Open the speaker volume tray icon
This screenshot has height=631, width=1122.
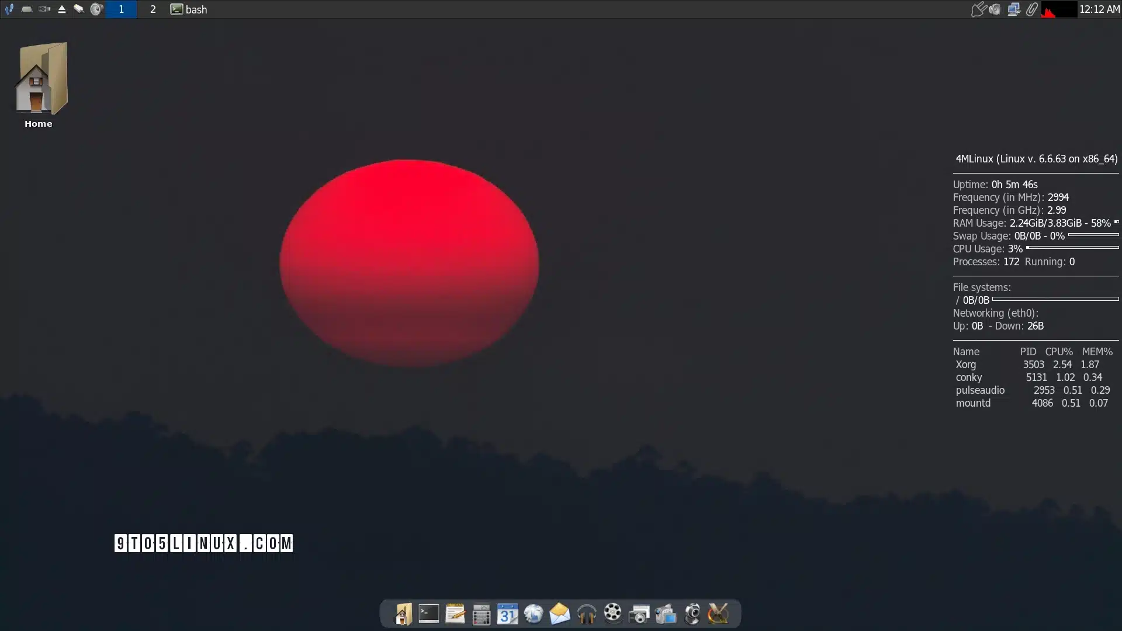(x=995, y=9)
